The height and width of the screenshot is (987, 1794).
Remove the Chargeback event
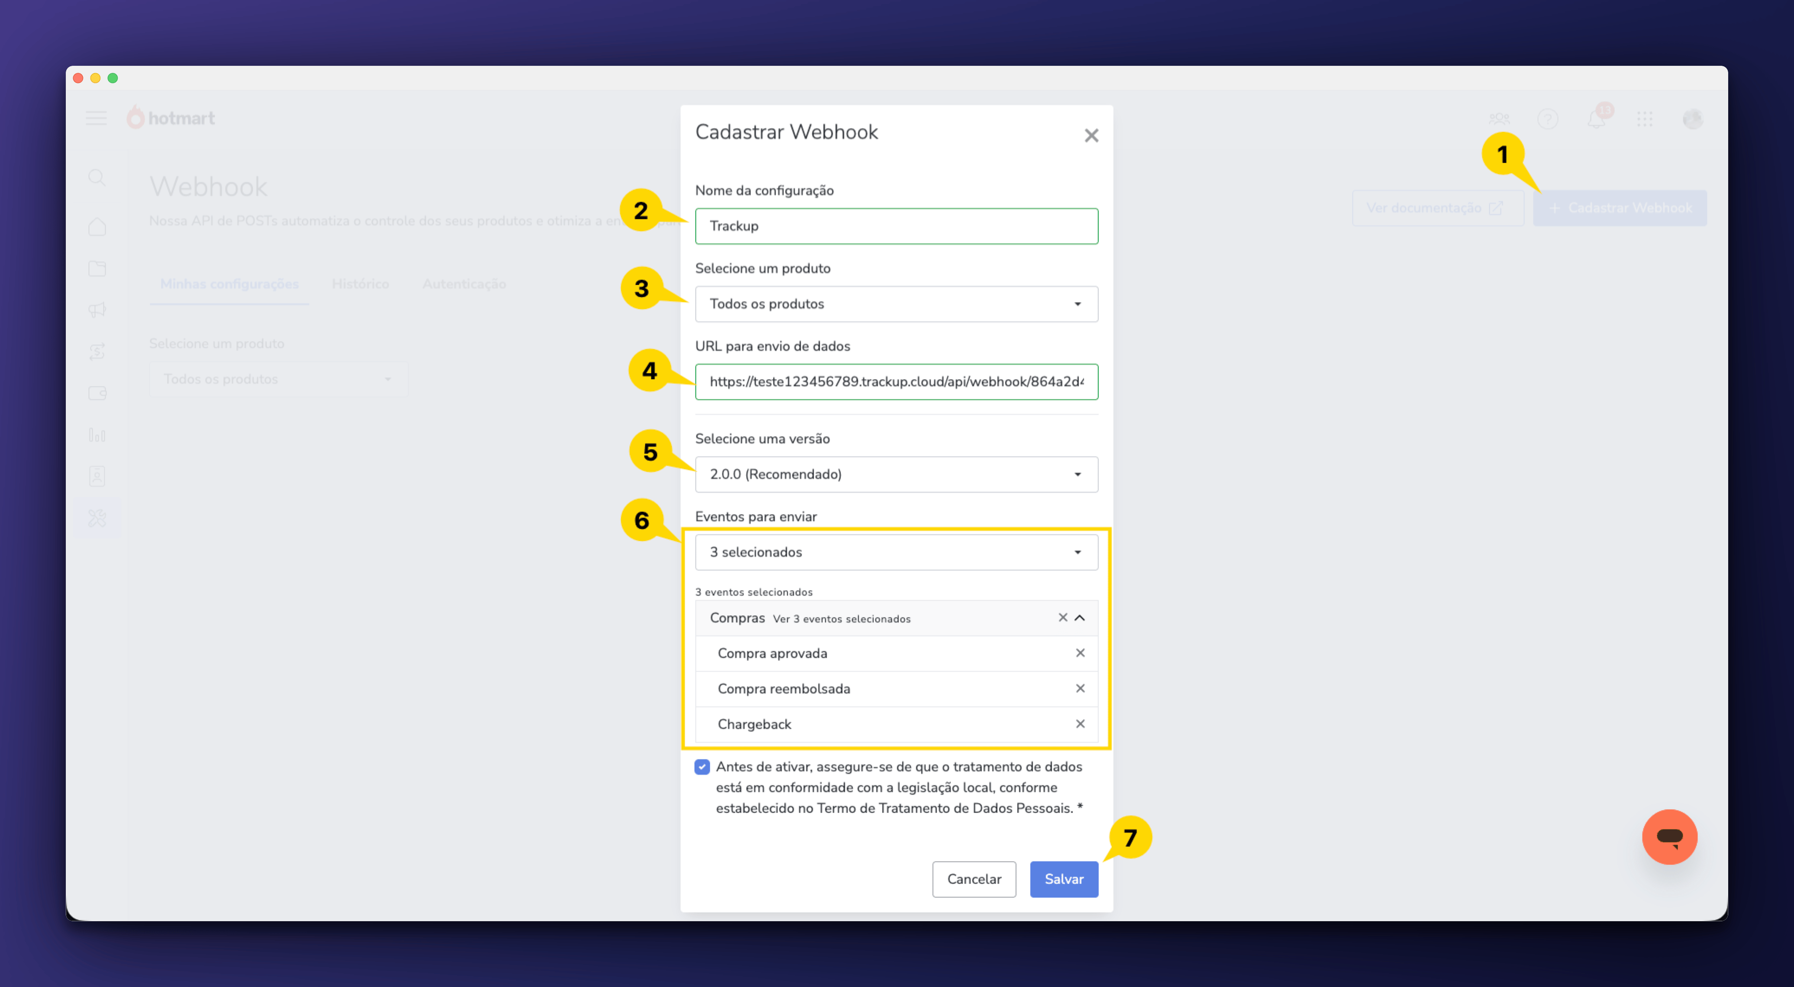[1080, 724]
